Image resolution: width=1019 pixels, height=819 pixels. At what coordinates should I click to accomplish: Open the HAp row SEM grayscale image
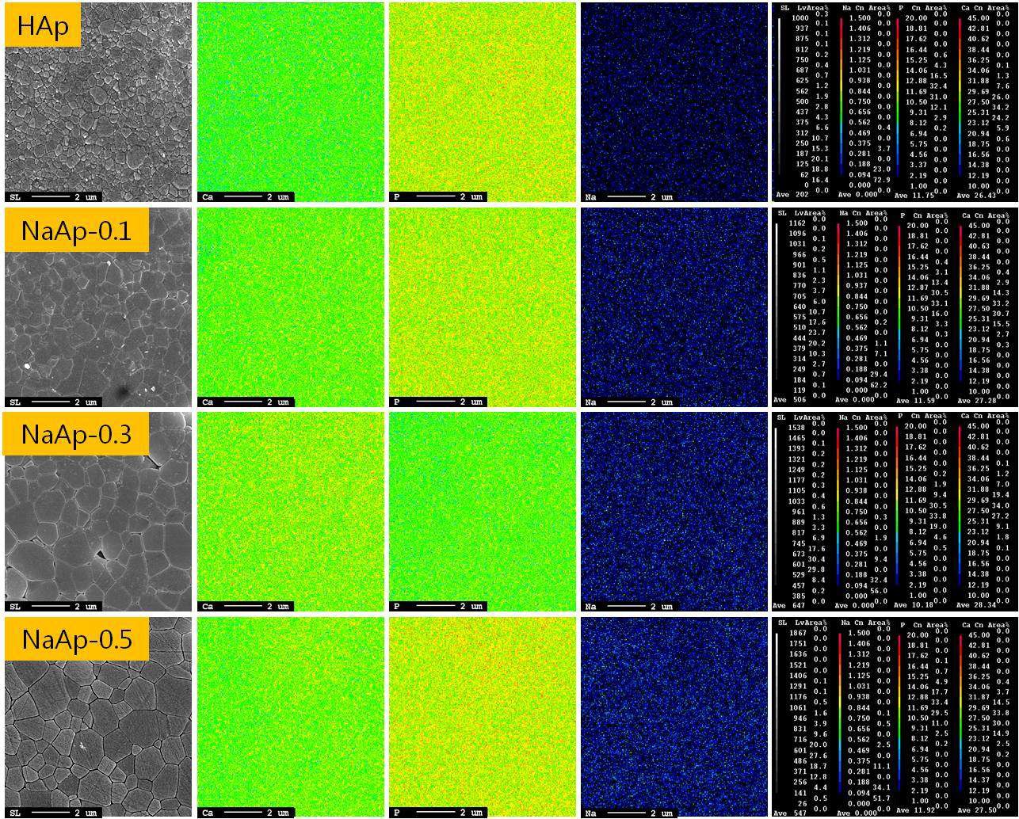(x=98, y=102)
